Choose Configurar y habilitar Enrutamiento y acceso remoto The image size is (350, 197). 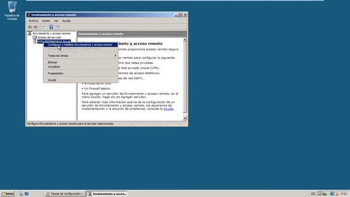(x=80, y=45)
